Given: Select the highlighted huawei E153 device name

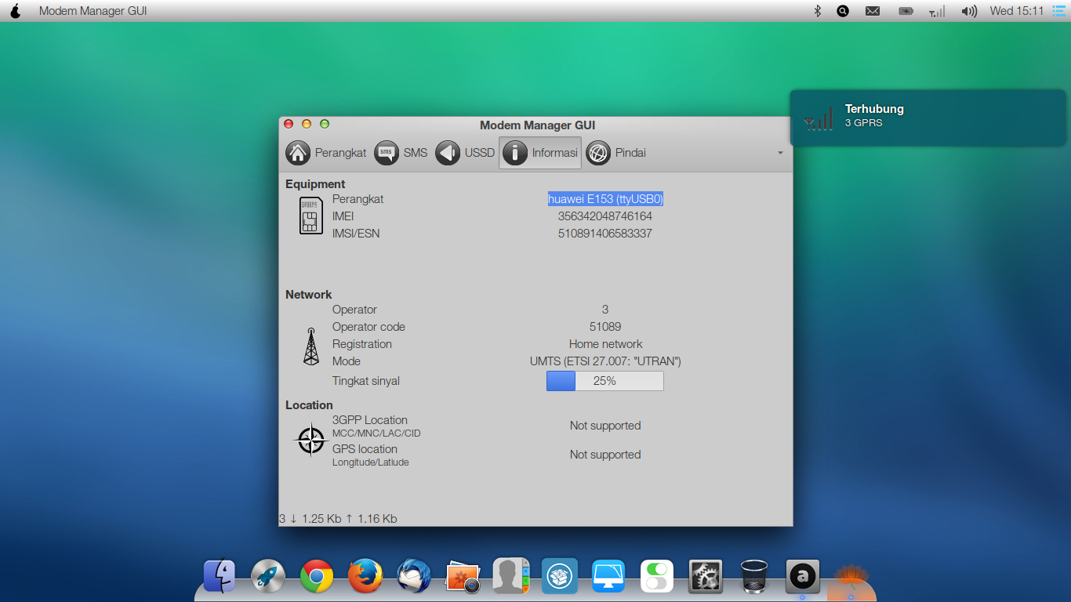Looking at the screenshot, I should [605, 199].
